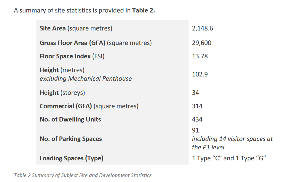Click the Loading Spaces (Type) label
Viewport: 300px width, 182px height.
71,158
